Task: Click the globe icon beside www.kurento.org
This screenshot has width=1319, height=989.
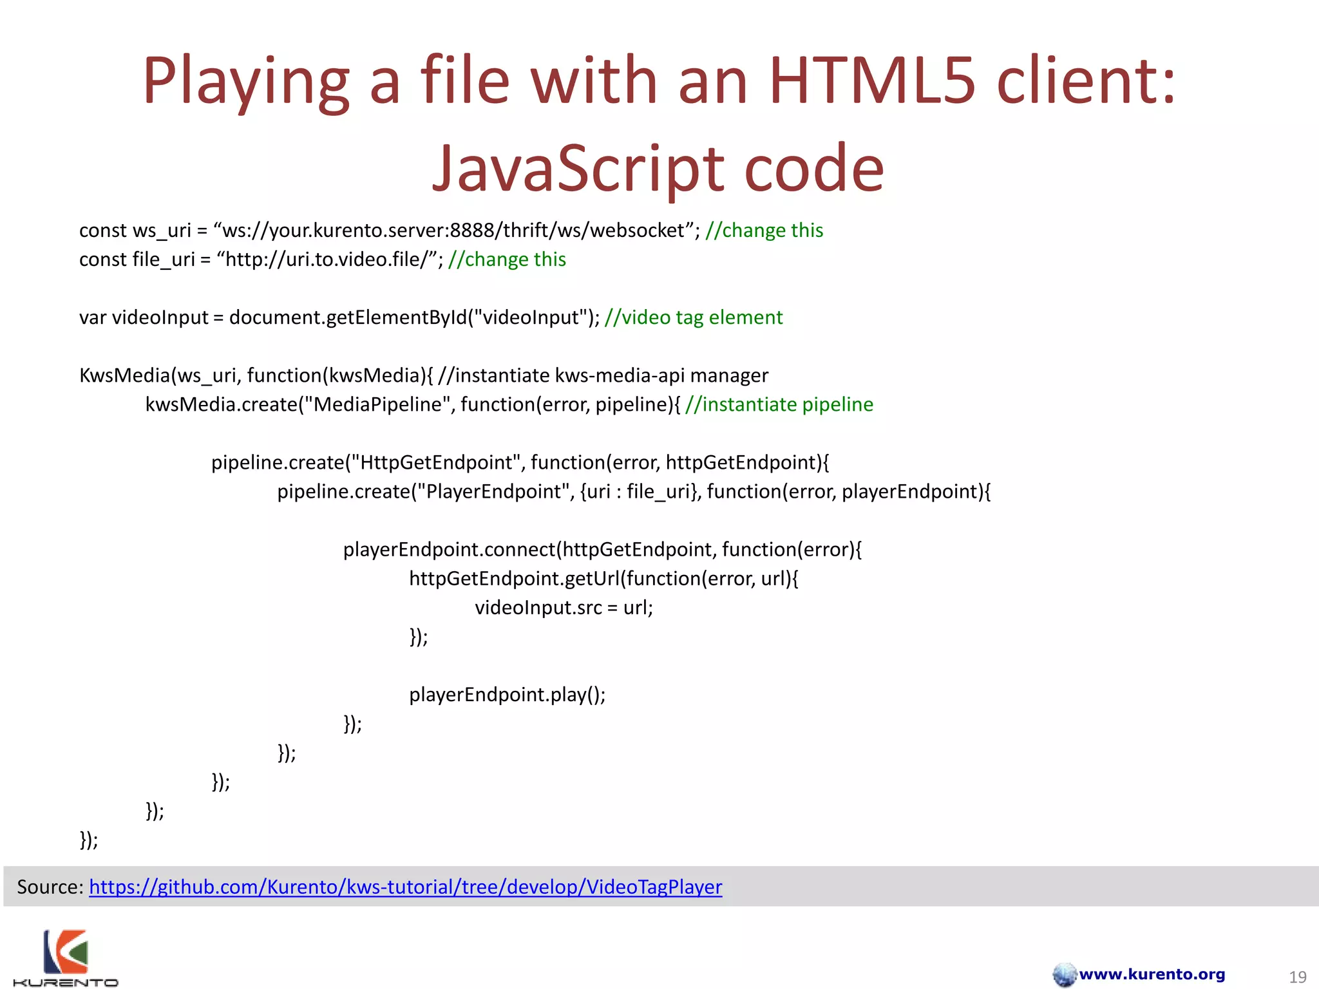Action: pos(1065,975)
